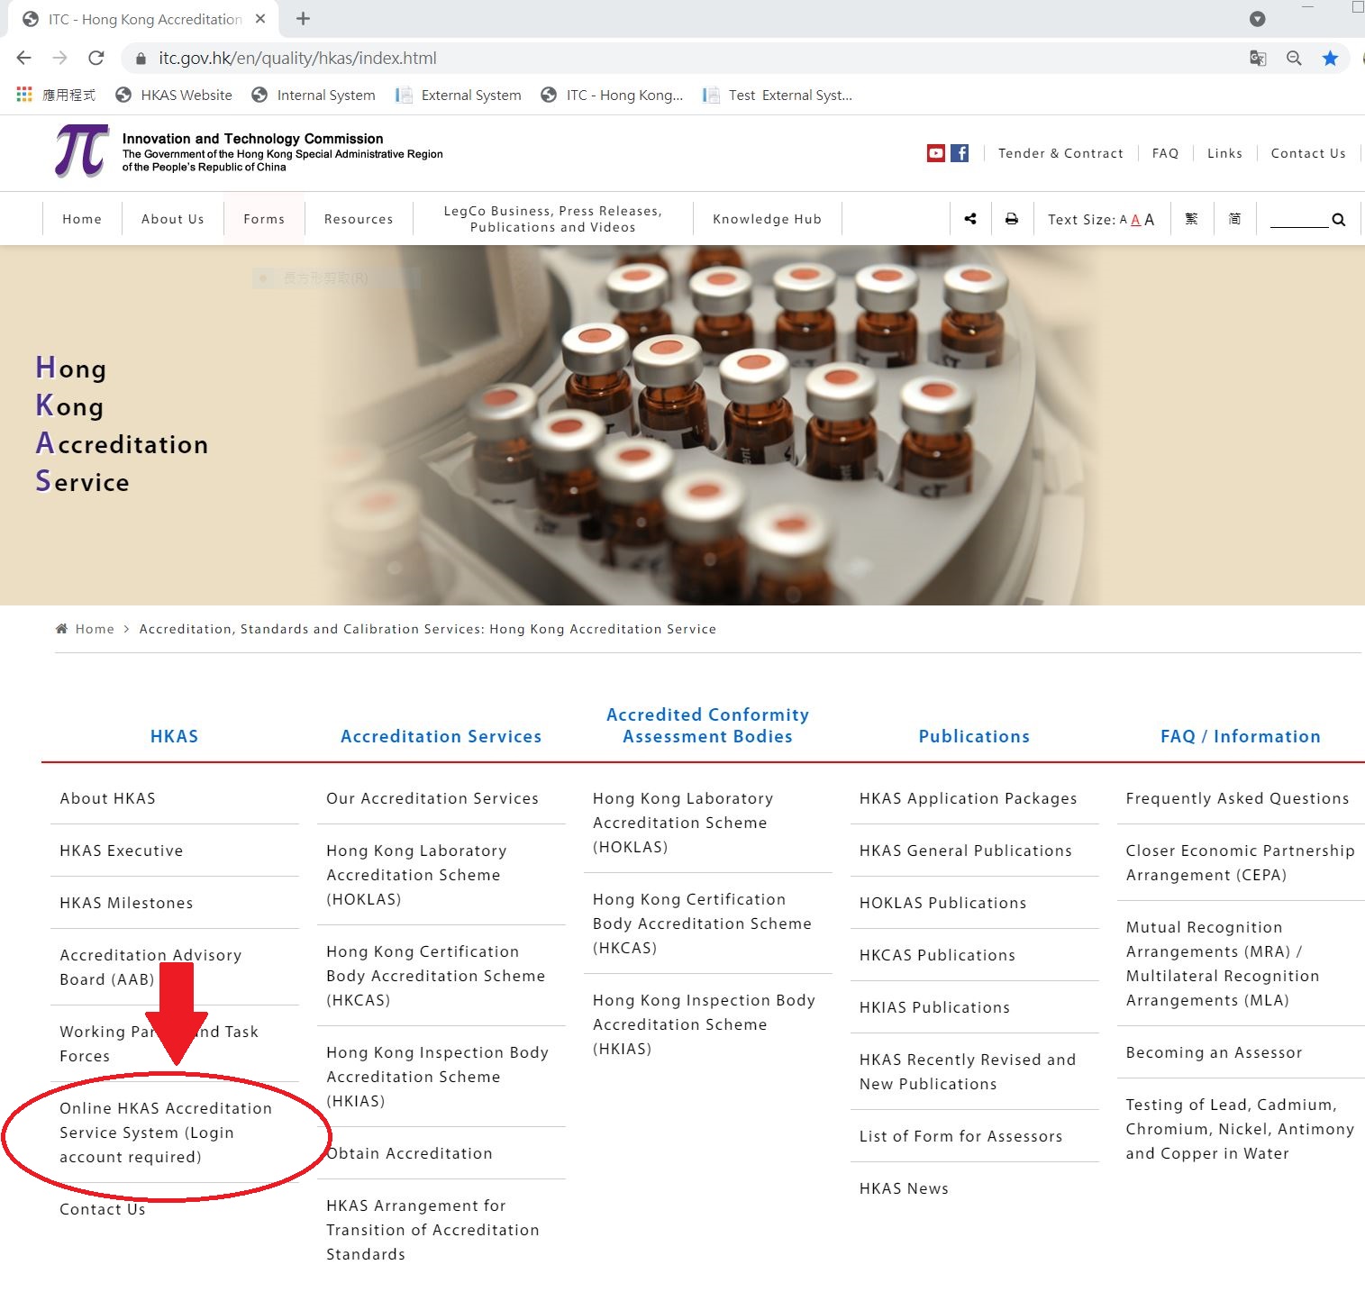
Task: Open HKAS News
Action: 904,1188
